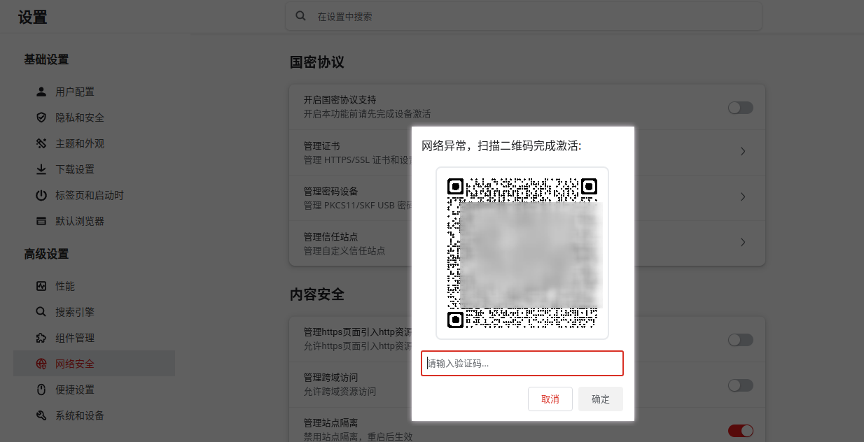The height and width of the screenshot is (442, 864).
Task: Expand 管理密码设备 chevron arrow
Action: coord(743,197)
